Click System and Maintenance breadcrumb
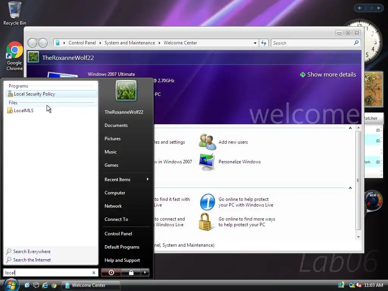Viewport: 388px width, 291px height. [130, 43]
